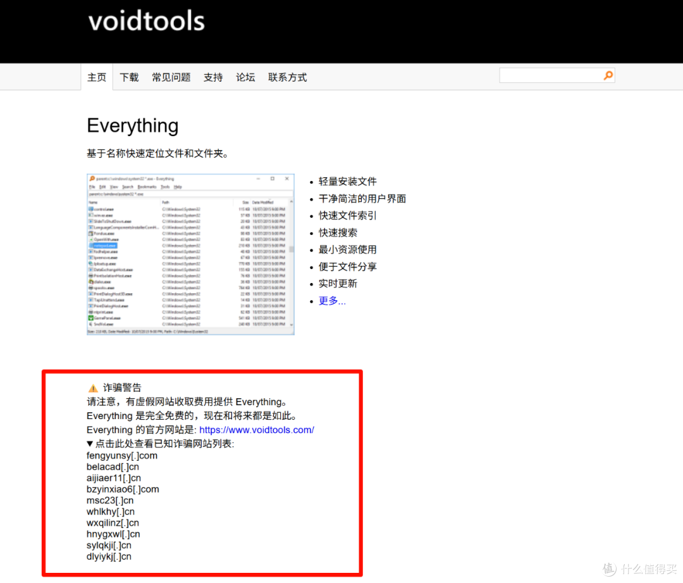
Task: Open https://www.voidtools.com/ official link
Action: click(257, 430)
